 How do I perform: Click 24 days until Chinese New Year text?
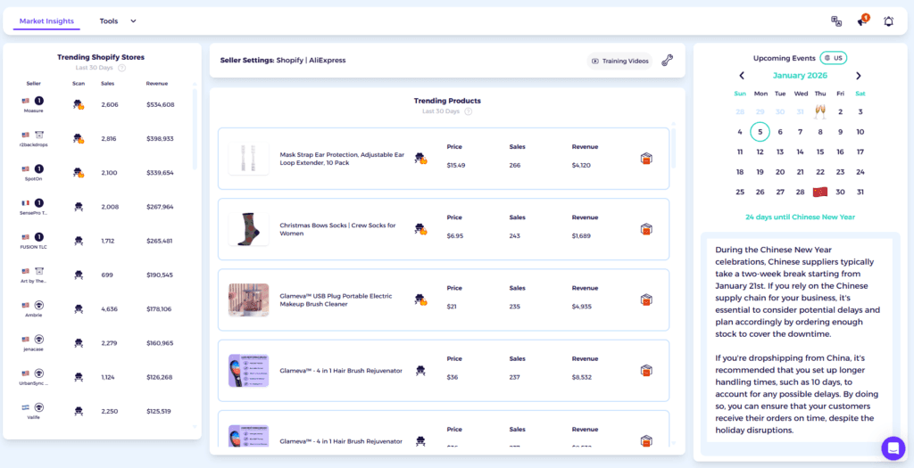800,218
